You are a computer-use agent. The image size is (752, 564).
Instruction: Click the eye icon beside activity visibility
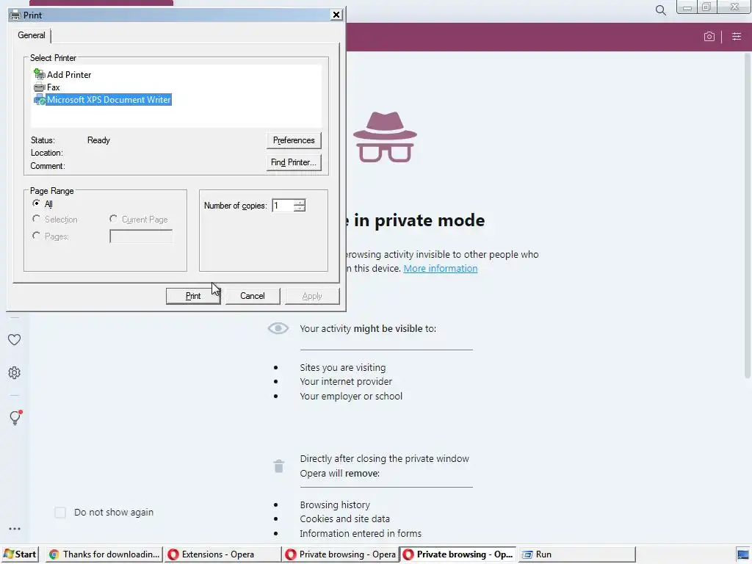point(278,328)
